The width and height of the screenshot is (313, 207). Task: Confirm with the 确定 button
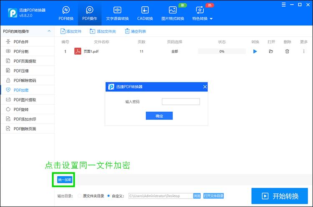tap(159, 116)
